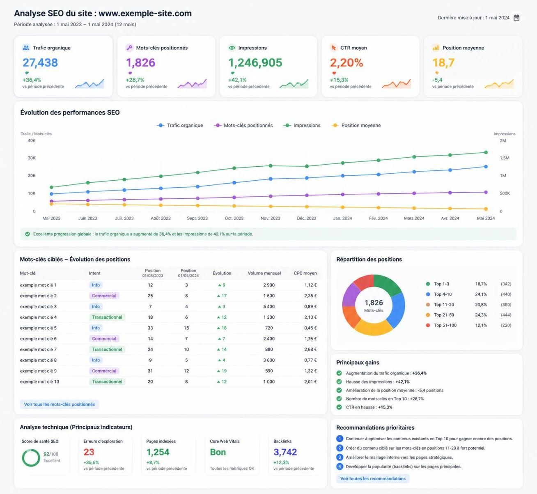This screenshot has height=494, width=537.
Task: Open Voir tous les mots-clés positionnés
Action: [x=60, y=404]
